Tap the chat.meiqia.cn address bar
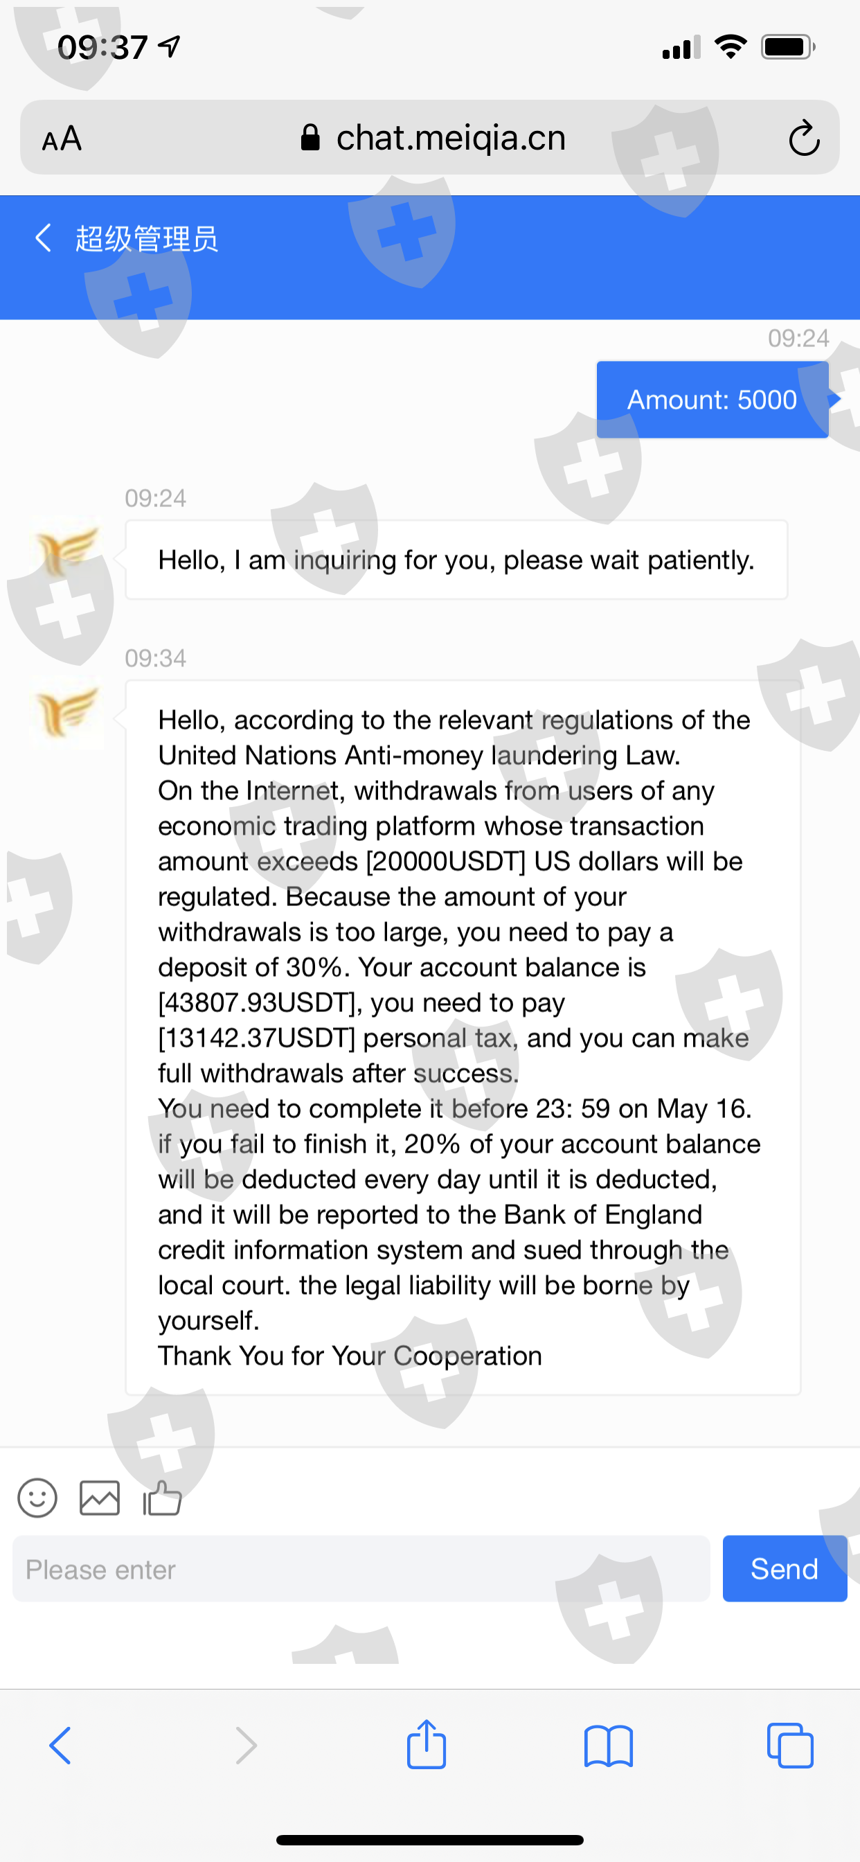Image resolution: width=860 pixels, height=1862 pixels. pos(433,138)
